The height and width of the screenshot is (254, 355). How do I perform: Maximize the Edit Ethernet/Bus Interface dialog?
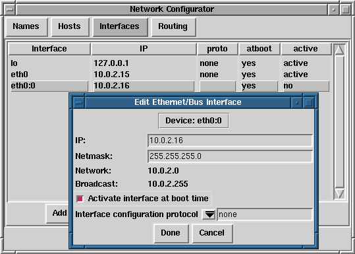click(308, 103)
